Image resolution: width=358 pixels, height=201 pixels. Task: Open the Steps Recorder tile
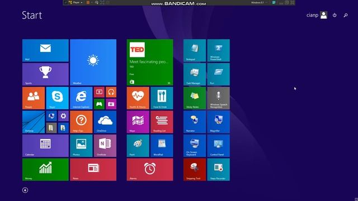219,170
